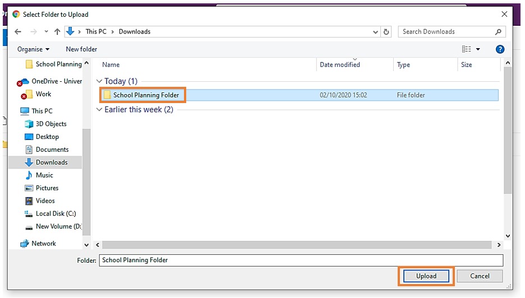The image size is (525, 298).
Task: Select the School Planning Folder row
Action: pyautogui.click(x=298, y=95)
